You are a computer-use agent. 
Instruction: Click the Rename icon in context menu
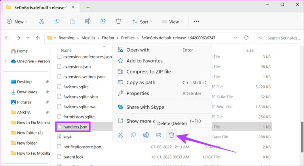tap(146, 135)
